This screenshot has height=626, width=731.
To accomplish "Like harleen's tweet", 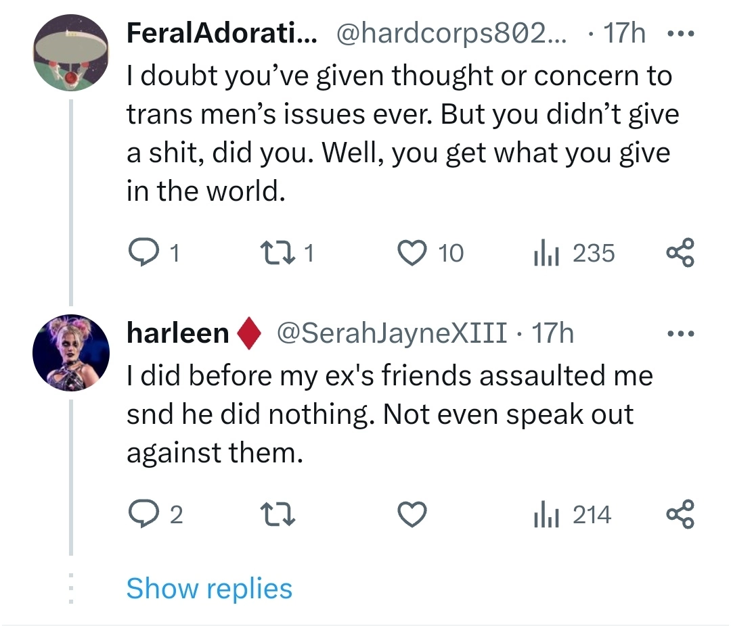I will pos(412,516).
